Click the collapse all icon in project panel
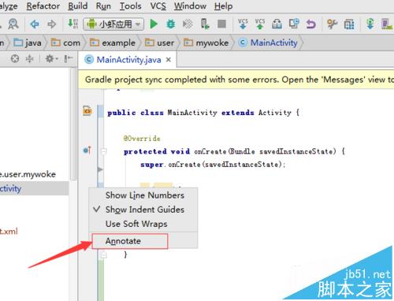Screen dimensions: 394x301 [29, 58]
